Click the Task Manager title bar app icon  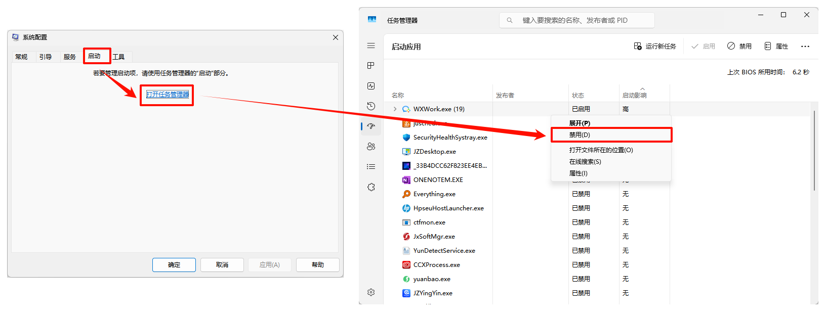[x=372, y=20]
